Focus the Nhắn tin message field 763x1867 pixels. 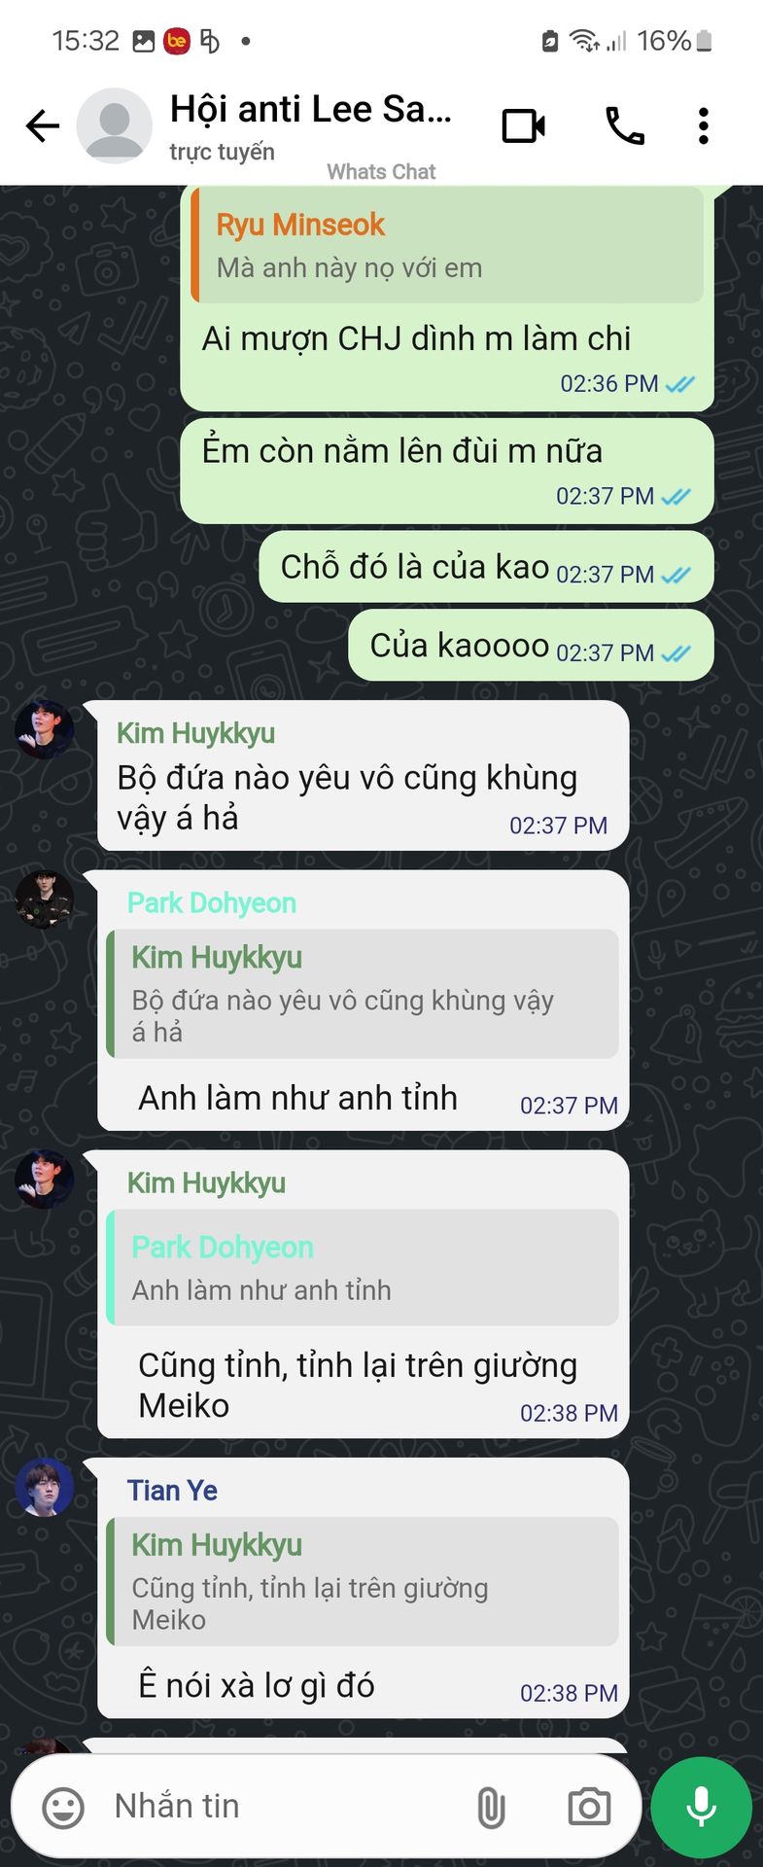point(282,1806)
